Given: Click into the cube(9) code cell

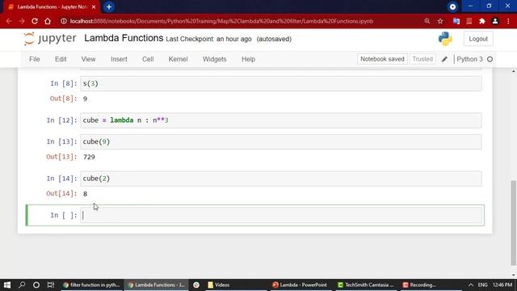Looking at the screenshot, I should tap(281, 142).
